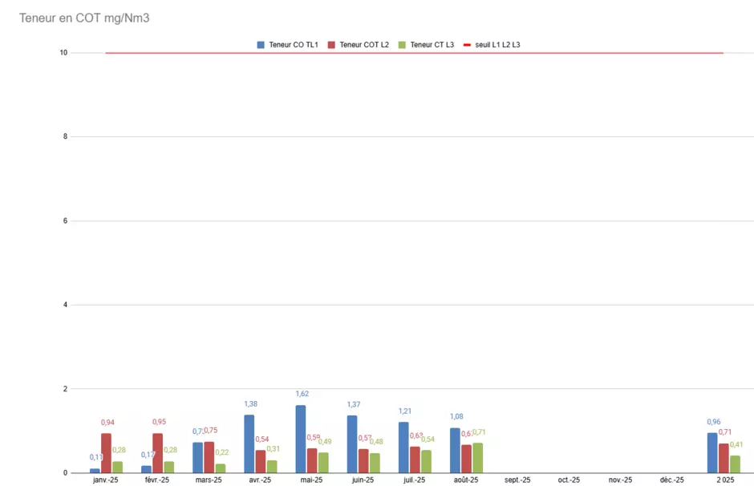The width and height of the screenshot is (754, 486).
Task: Select the 0,95 data label above févr.-25
Action: (x=159, y=422)
